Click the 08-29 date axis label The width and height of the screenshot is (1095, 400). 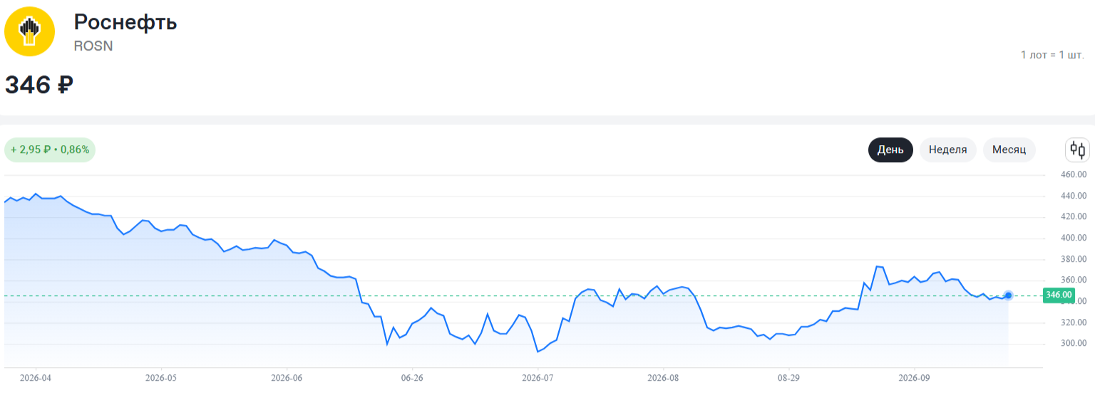point(788,378)
